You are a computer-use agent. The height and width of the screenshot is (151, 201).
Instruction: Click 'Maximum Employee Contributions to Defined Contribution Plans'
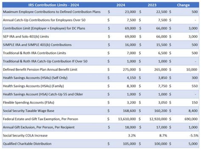click(x=52, y=12)
